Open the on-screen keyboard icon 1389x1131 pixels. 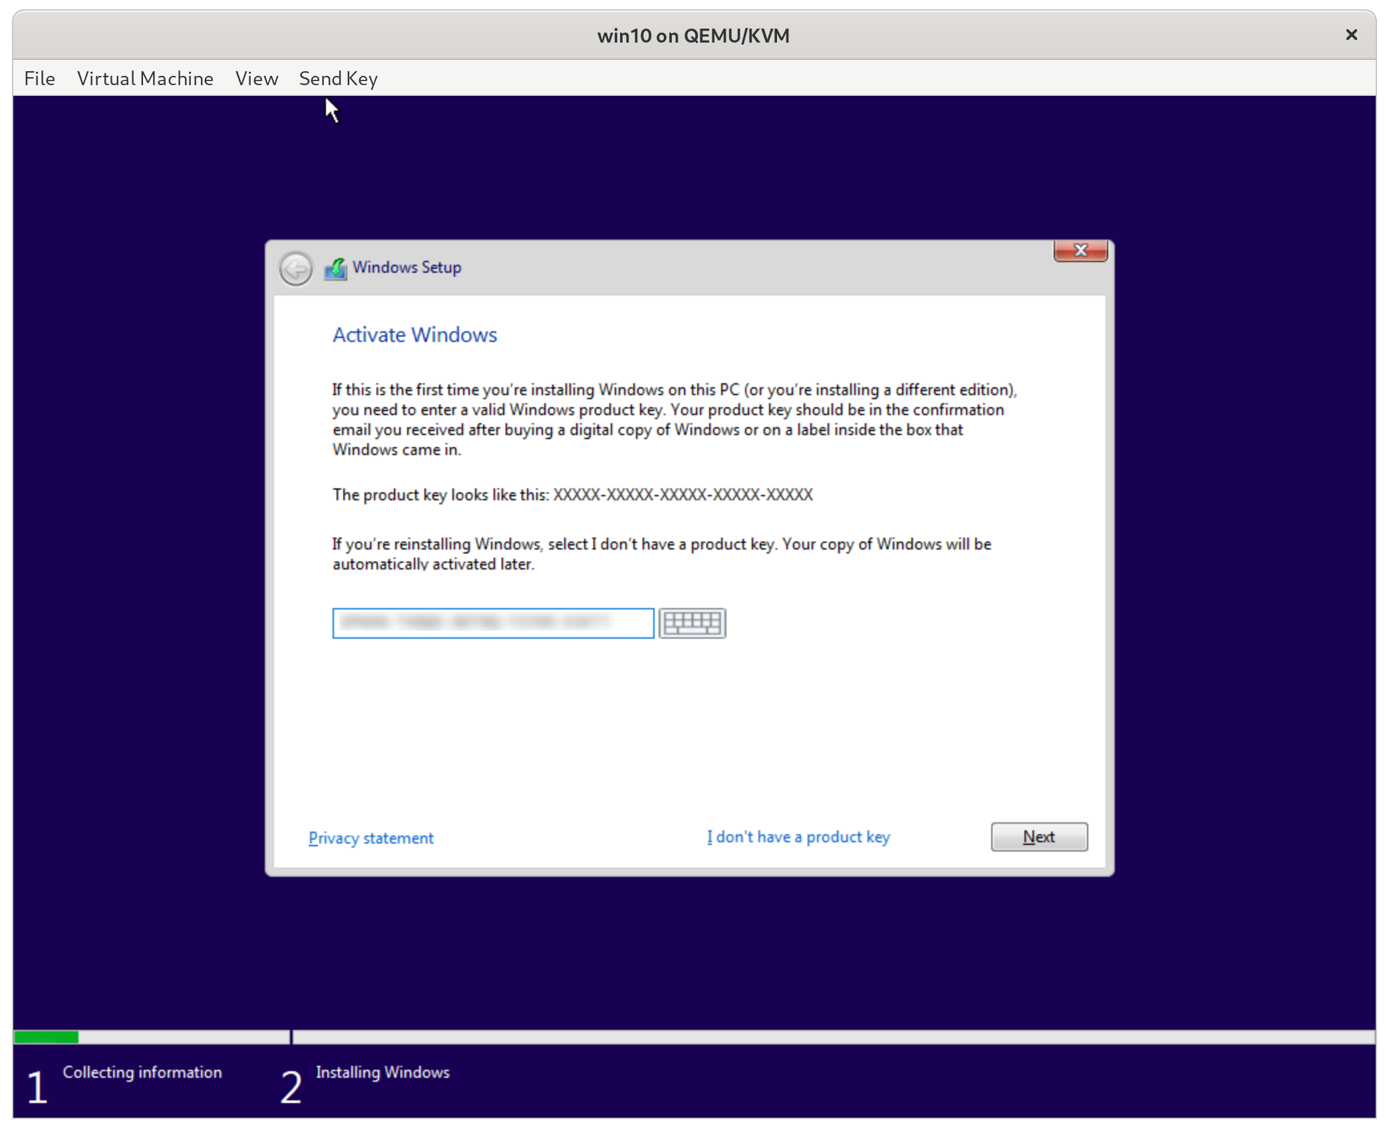693,623
